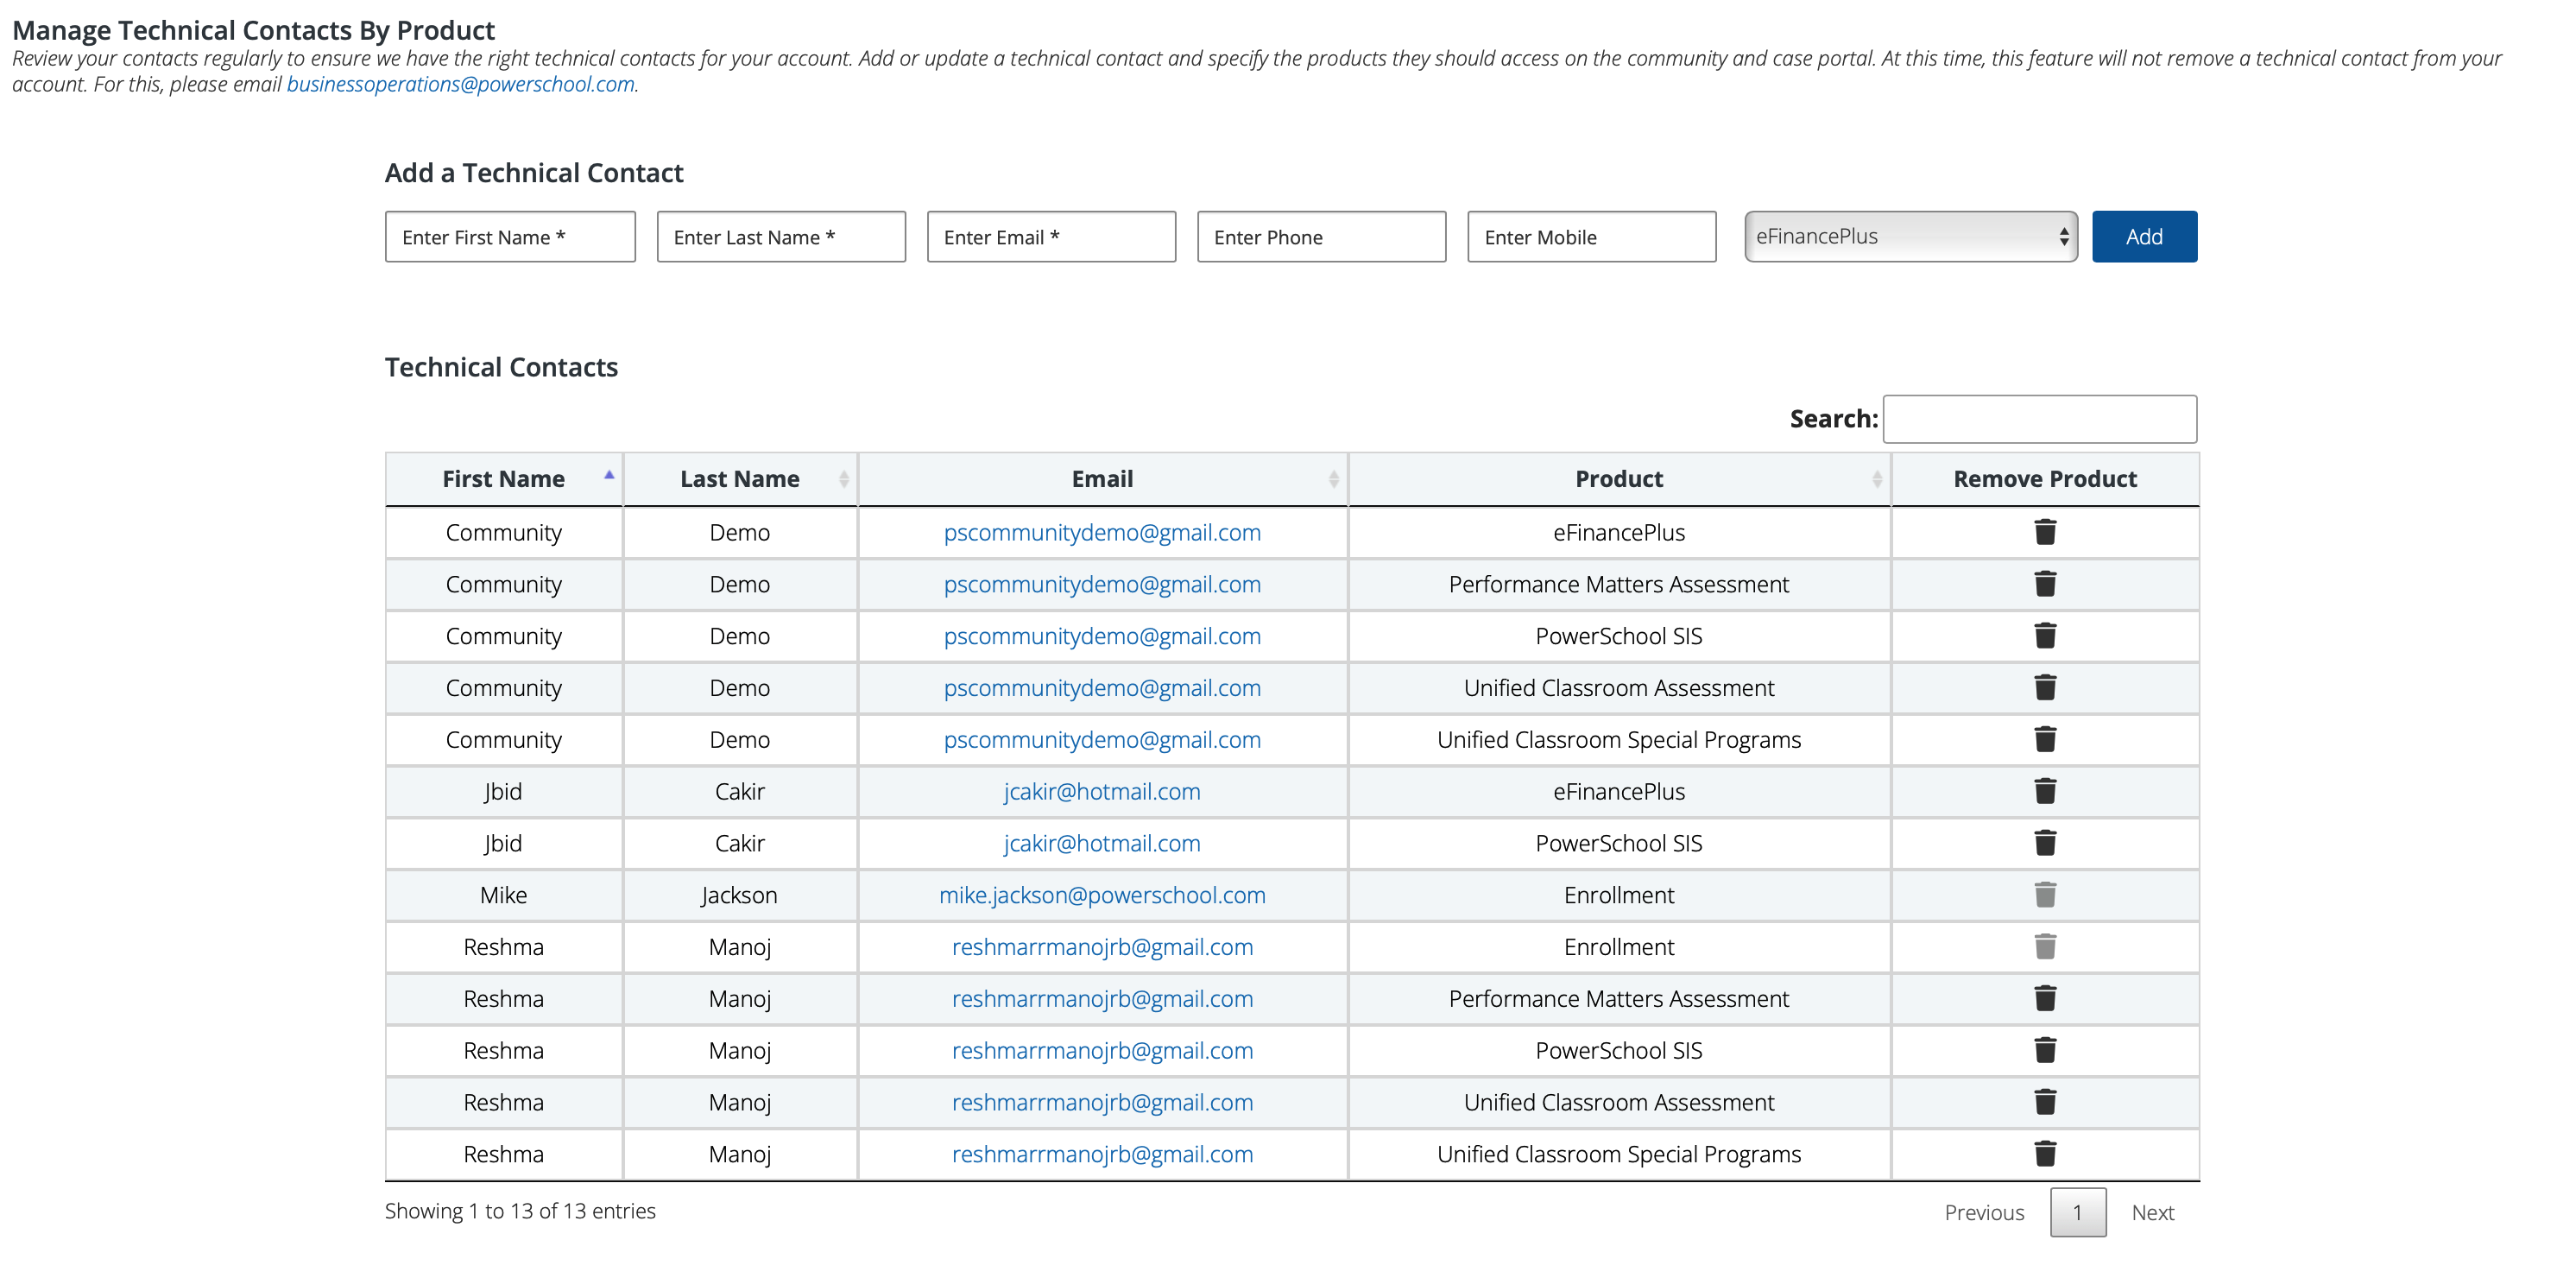Image resolution: width=2576 pixels, height=1278 pixels.
Task: Sort contacts by Email column header
Action: pos(1101,479)
